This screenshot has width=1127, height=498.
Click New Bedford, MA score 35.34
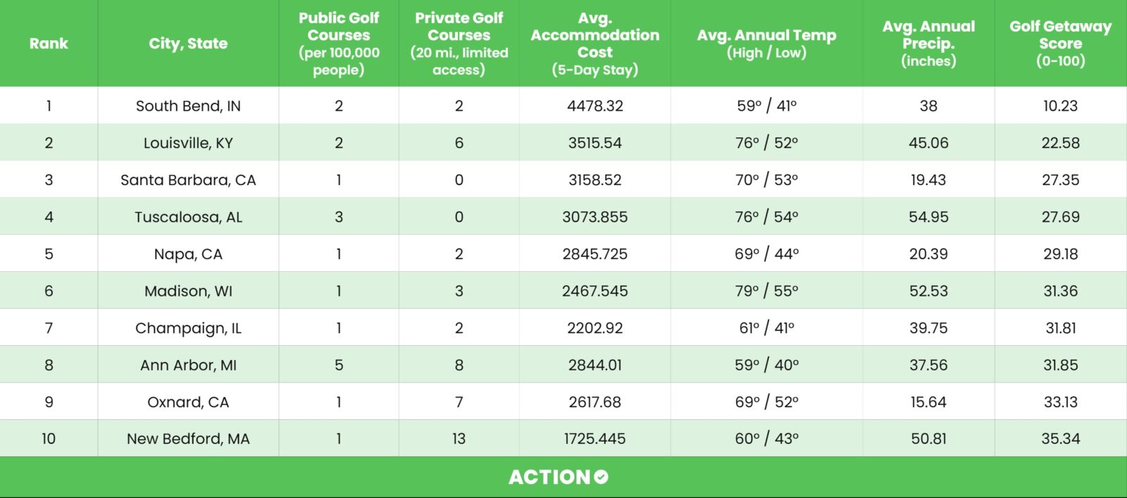1060,439
